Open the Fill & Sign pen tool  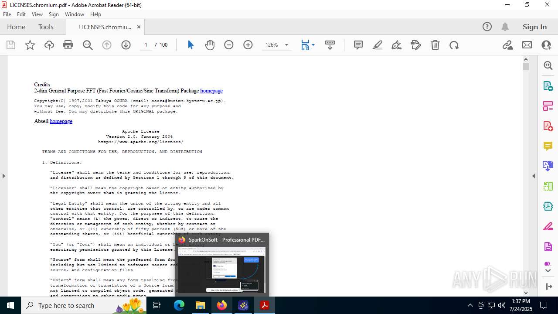pos(397,45)
